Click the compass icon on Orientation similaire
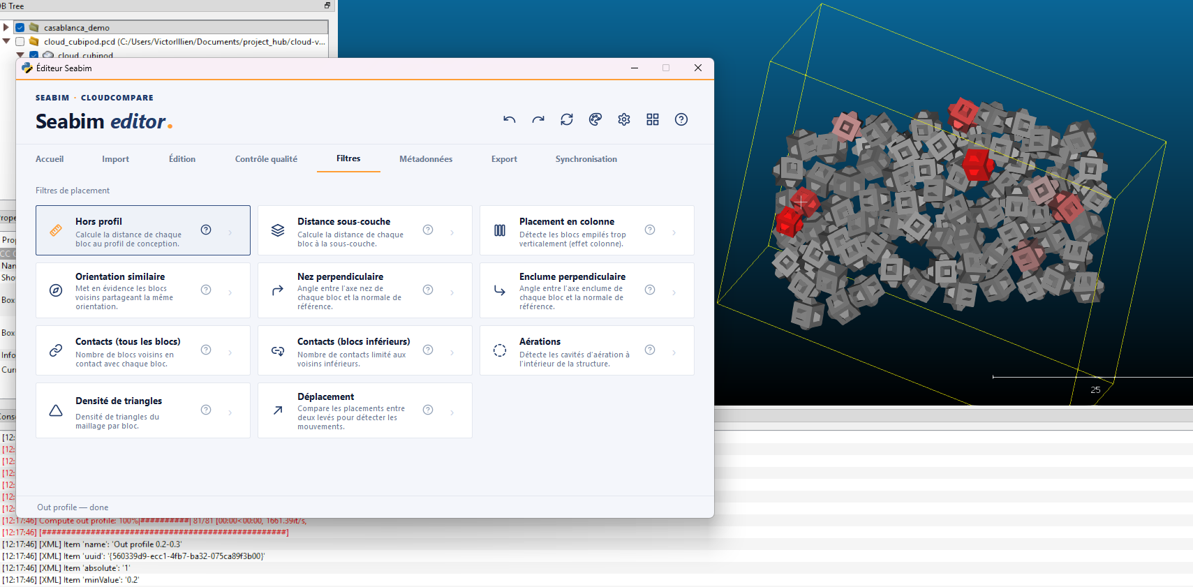1193x587 pixels. point(56,290)
